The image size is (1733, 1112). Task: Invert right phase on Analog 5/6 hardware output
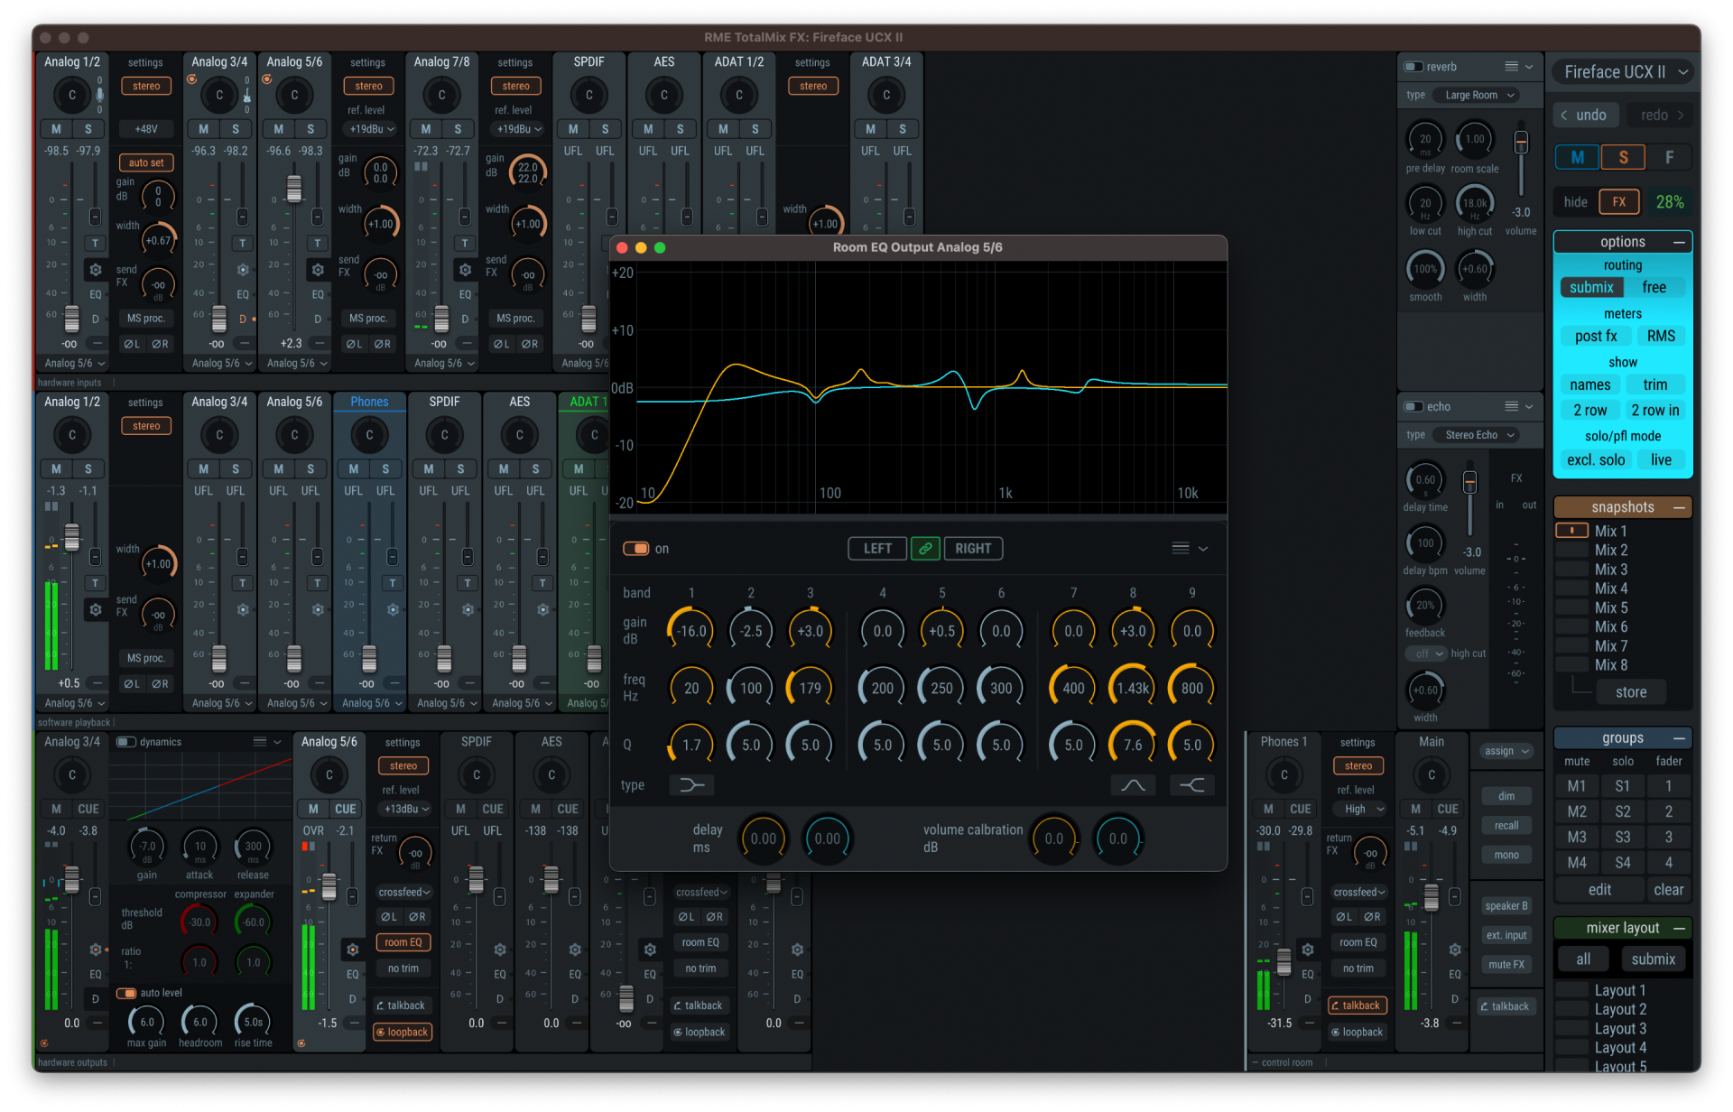pos(417,916)
